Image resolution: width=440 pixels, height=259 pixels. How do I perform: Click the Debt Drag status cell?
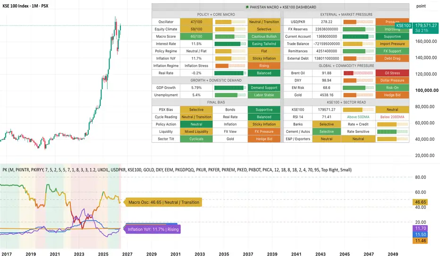point(392,58)
